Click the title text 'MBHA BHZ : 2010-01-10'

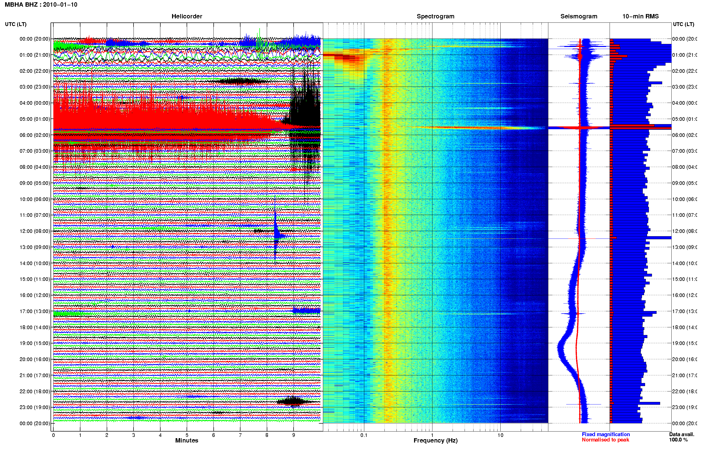pyautogui.click(x=41, y=5)
